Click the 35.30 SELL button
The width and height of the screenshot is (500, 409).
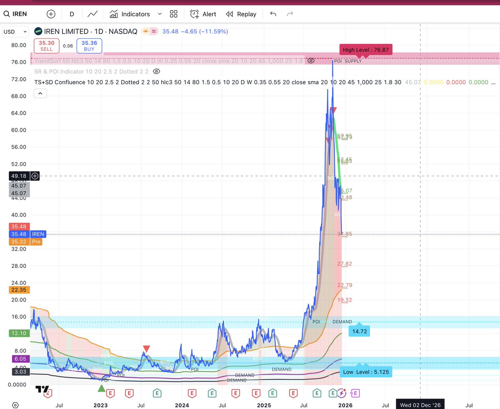tap(47, 45)
